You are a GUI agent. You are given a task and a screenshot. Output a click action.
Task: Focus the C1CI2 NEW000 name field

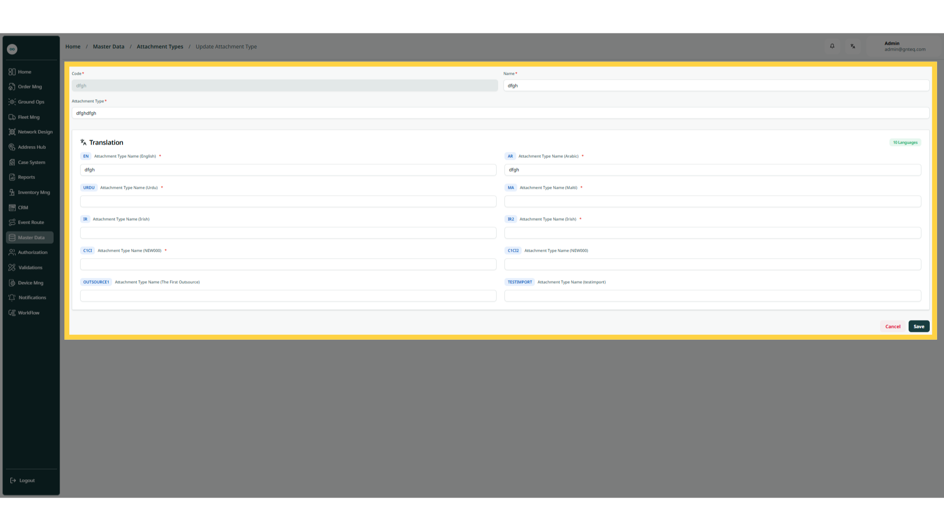pos(712,264)
